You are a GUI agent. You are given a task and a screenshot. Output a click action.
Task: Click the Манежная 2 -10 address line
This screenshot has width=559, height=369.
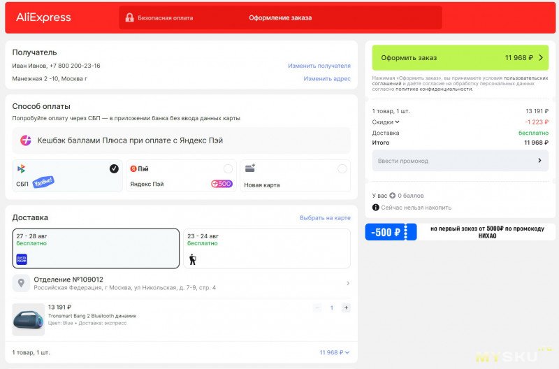50,78
